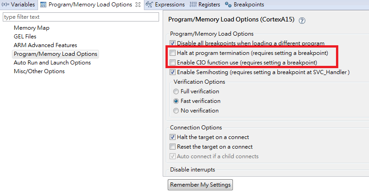Uncheck Halt the target on a connect
The height and width of the screenshot is (193, 369).
coord(173,137)
